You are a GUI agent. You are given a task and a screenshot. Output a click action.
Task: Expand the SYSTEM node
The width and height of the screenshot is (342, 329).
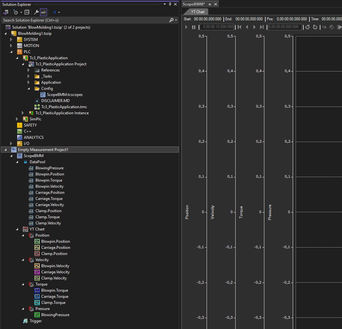tap(11, 40)
